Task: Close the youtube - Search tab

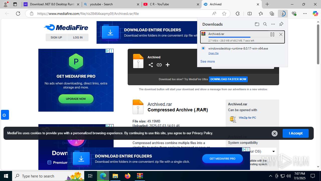Action: (138, 4)
